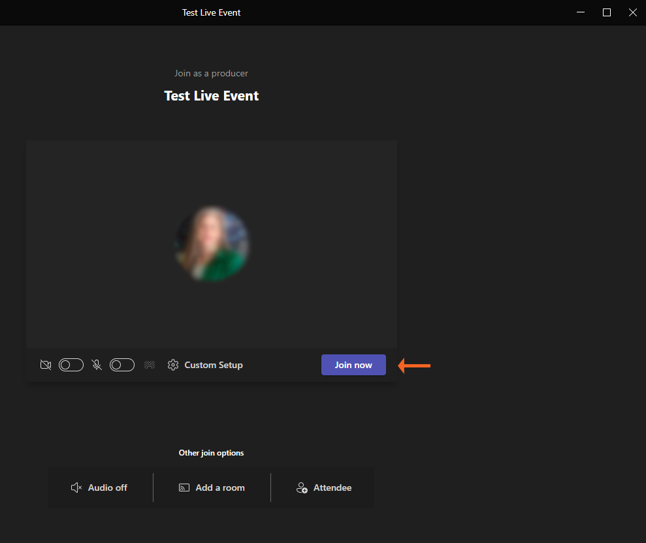Toggle the camera switch on
Viewport: 646px width, 543px height.
(x=71, y=365)
